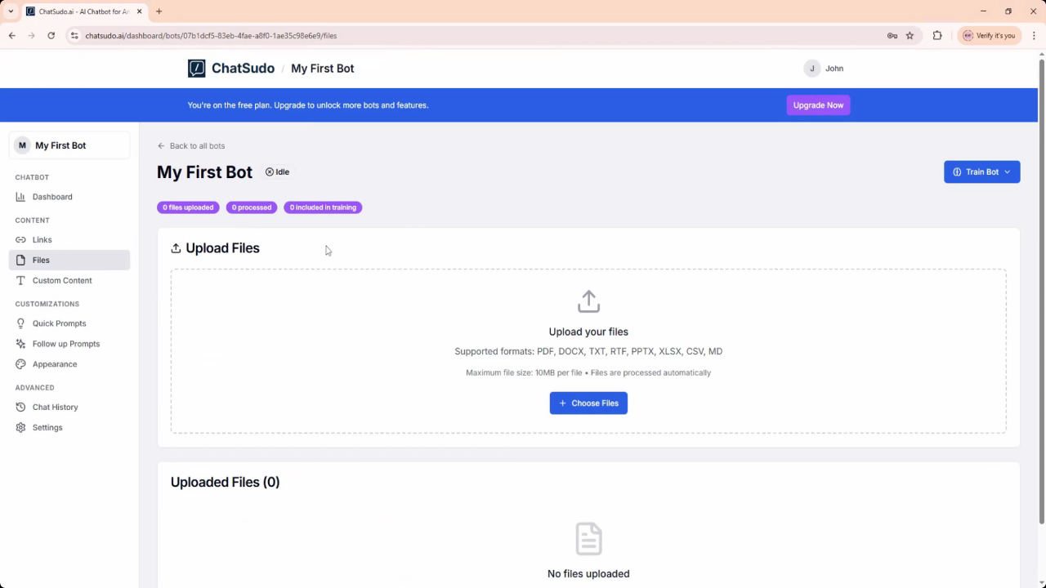Click the Settings gear icon in sidebar
The image size is (1046, 588).
click(20, 427)
